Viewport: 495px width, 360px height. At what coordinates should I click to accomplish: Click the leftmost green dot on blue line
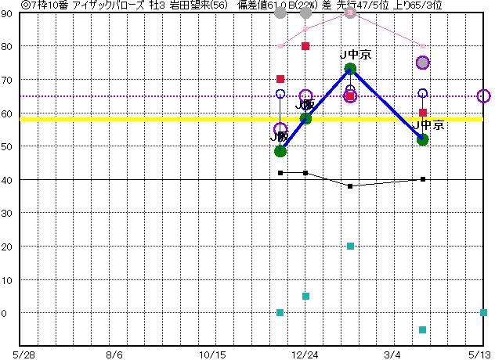(280, 151)
